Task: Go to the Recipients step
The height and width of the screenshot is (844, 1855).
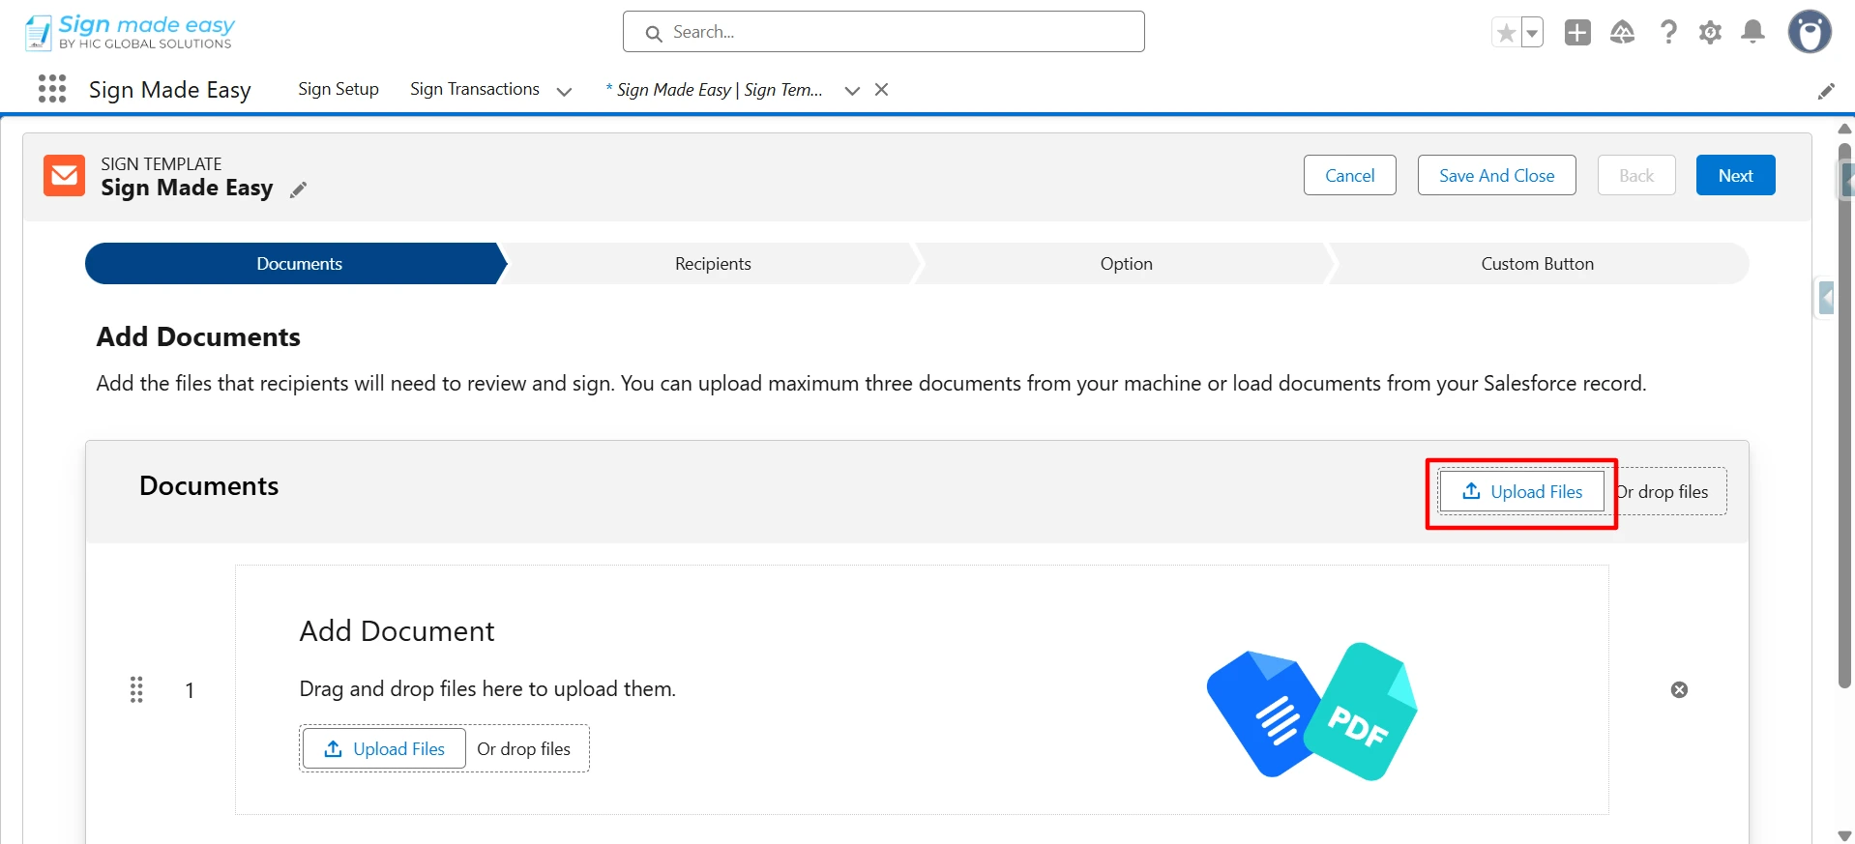Action: pos(713,264)
